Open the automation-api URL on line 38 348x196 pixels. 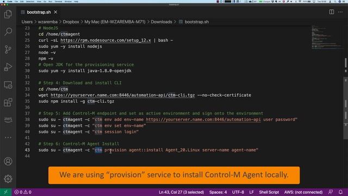[203, 120]
